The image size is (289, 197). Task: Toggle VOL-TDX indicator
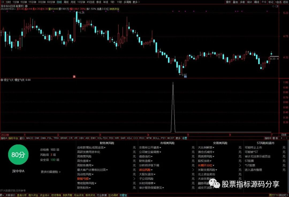tap(102, 138)
